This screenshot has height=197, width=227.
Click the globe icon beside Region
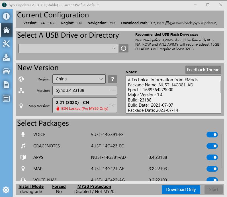tap(21, 79)
